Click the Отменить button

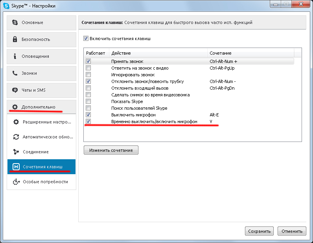click(292, 231)
